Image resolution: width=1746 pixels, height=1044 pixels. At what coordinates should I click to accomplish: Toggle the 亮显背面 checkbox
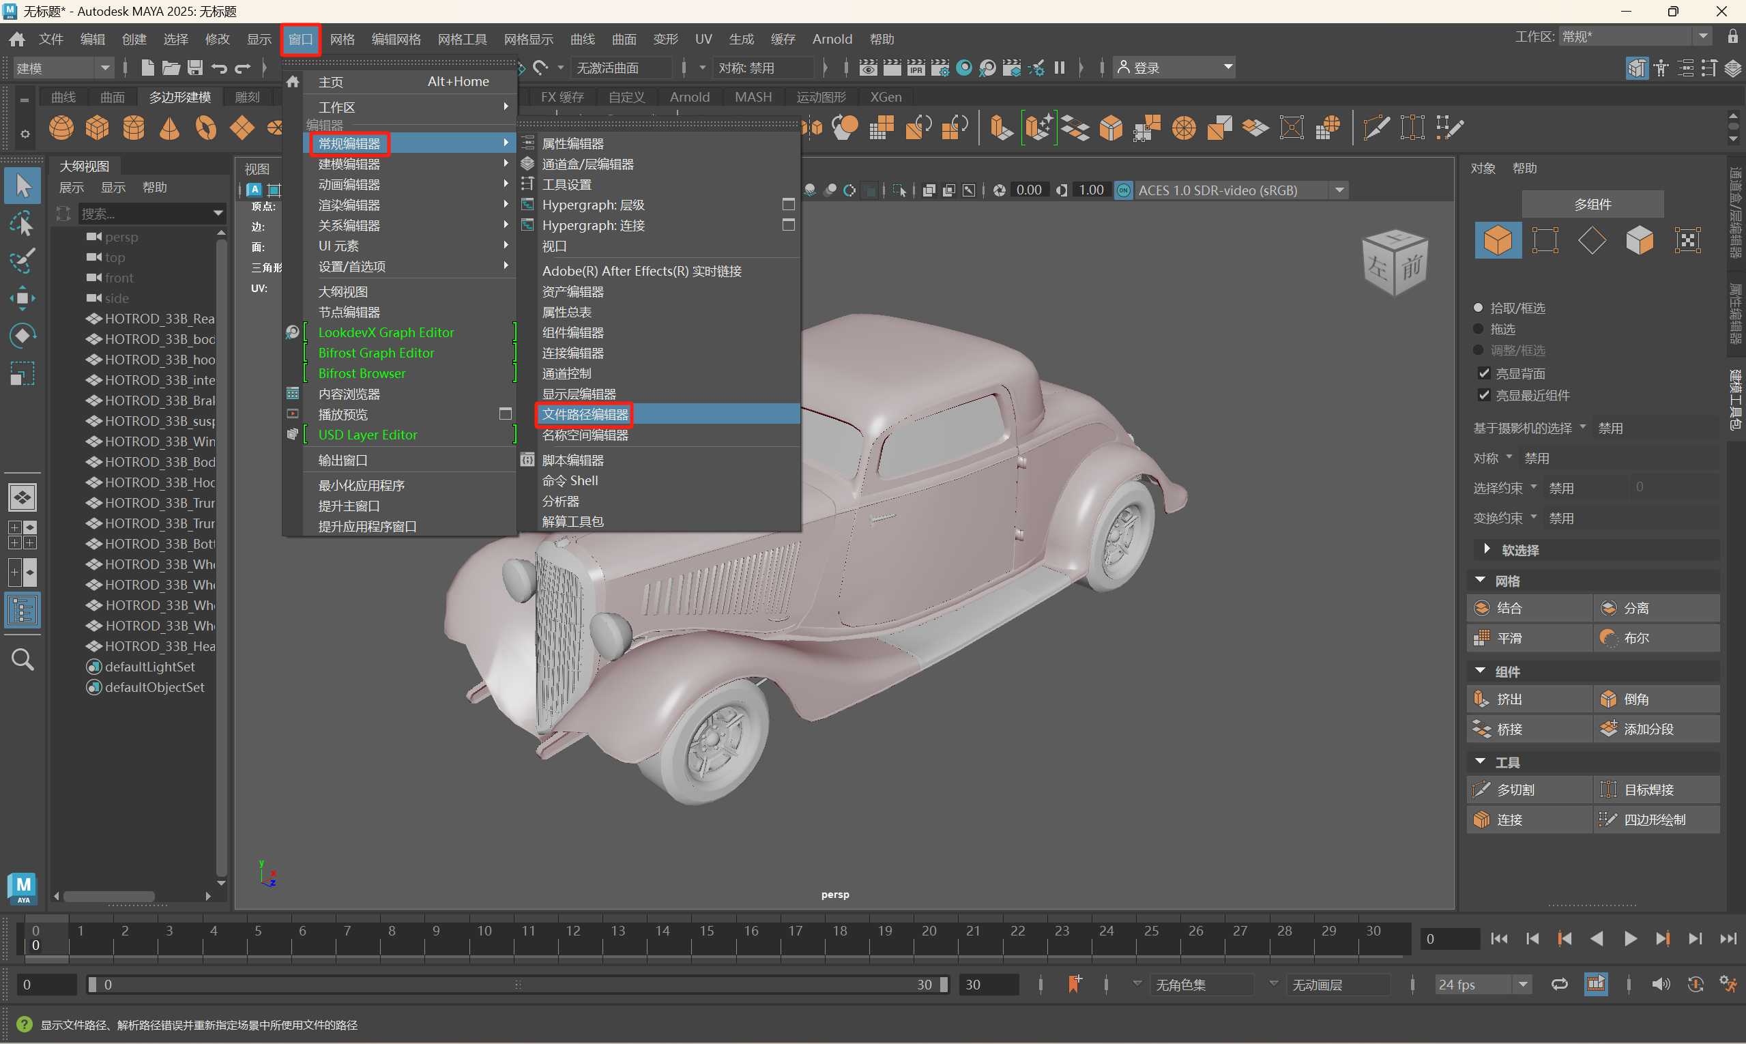[x=1484, y=373]
